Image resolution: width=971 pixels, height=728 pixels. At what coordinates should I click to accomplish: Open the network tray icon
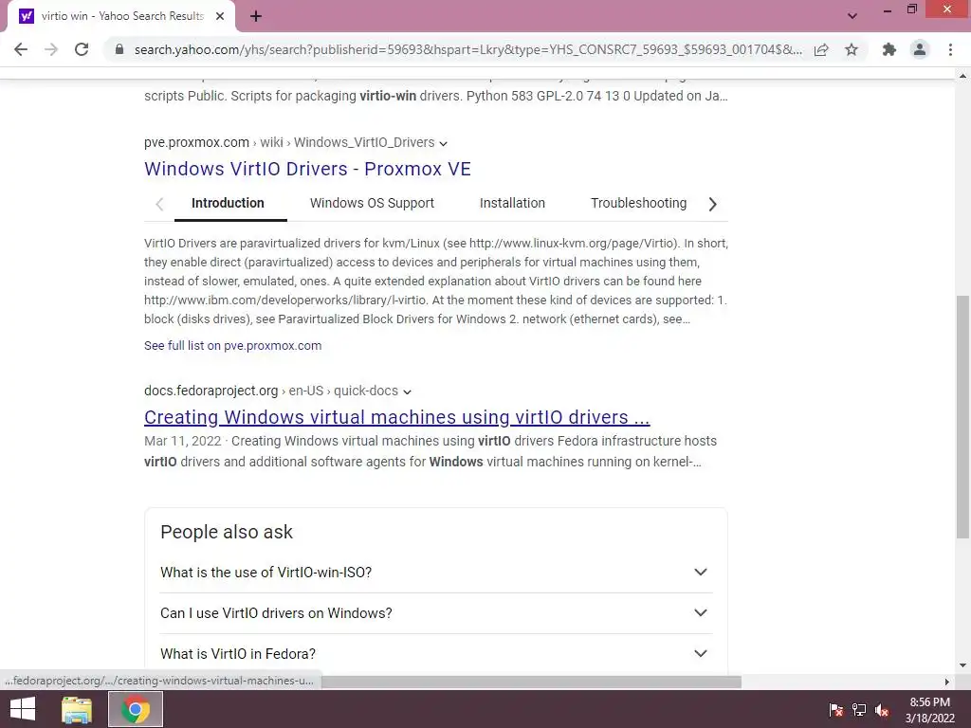click(859, 710)
